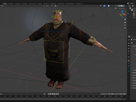The height and width of the screenshot is (102, 136).
Task: Open the Output properties tab
Action: coord(129,46)
